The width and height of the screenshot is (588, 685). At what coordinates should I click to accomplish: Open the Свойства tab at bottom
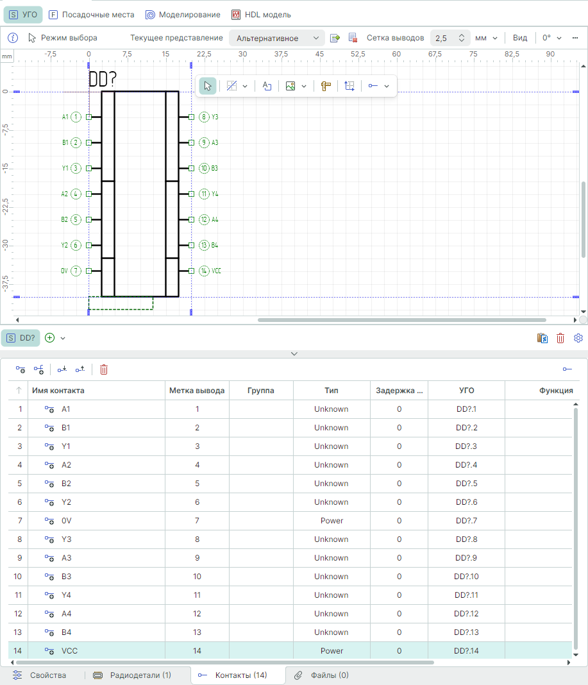(40, 675)
